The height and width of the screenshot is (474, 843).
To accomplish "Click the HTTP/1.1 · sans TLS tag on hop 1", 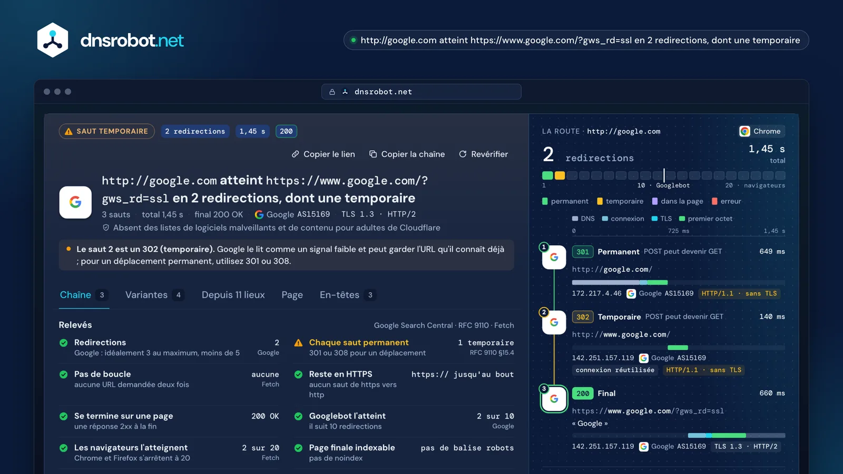I will tap(739, 293).
